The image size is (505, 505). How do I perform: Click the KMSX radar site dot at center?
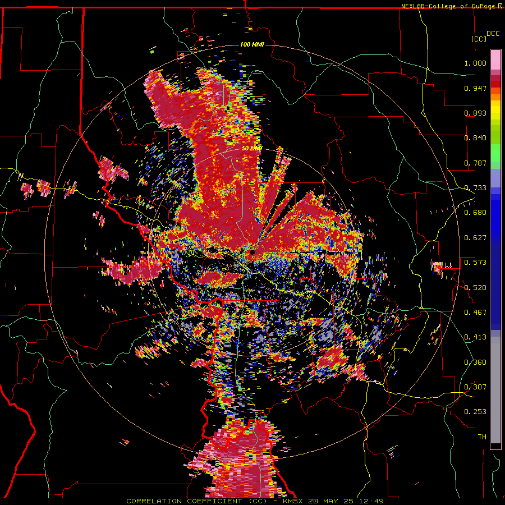click(252, 252)
